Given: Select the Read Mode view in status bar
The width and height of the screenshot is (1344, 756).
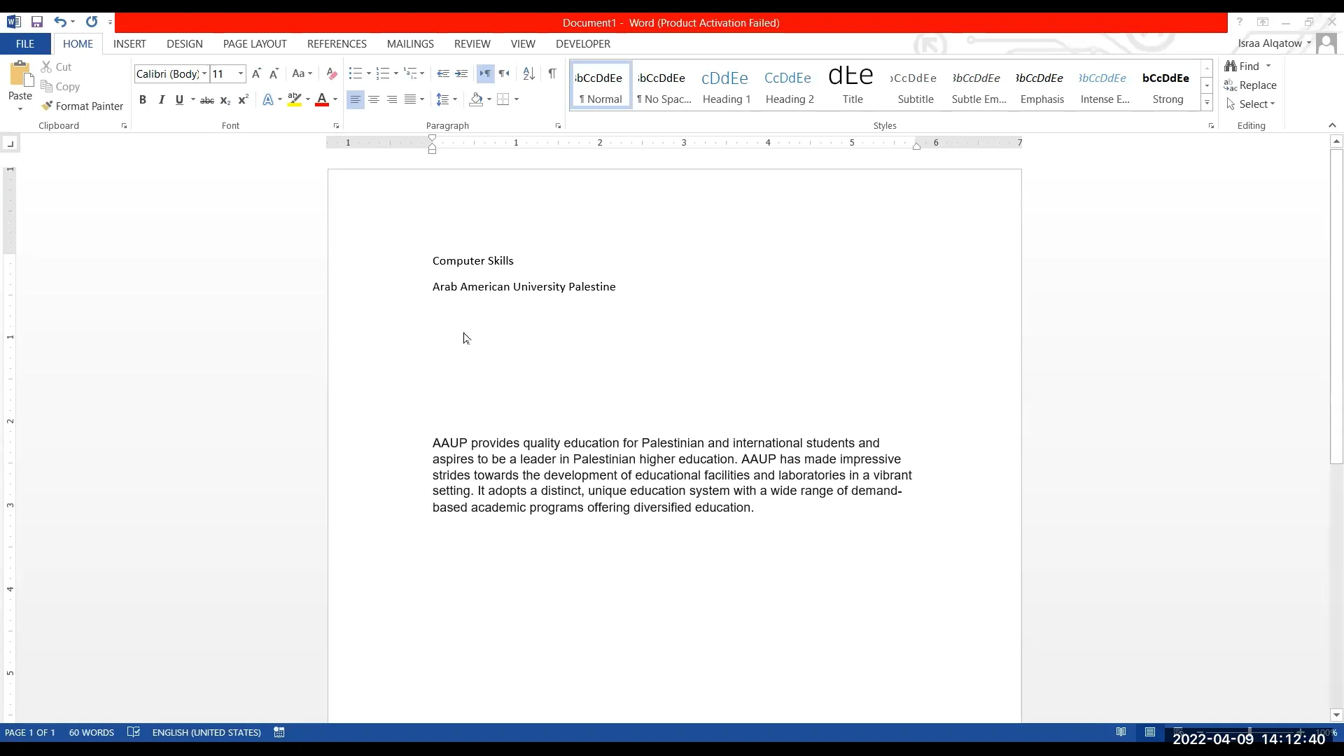Looking at the screenshot, I should (x=1121, y=732).
